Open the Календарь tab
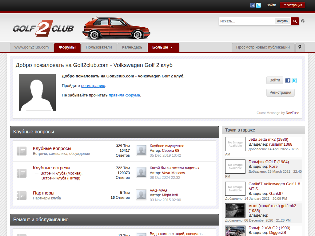The image size is (315, 236). coord(132,47)
